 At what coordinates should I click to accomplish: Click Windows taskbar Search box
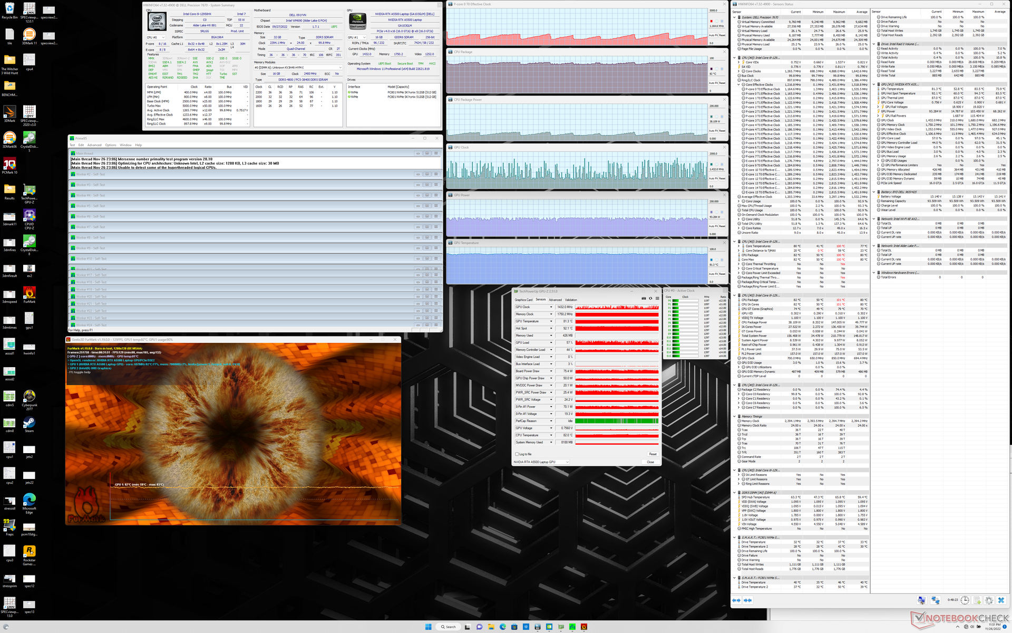(x=449, y=627)
